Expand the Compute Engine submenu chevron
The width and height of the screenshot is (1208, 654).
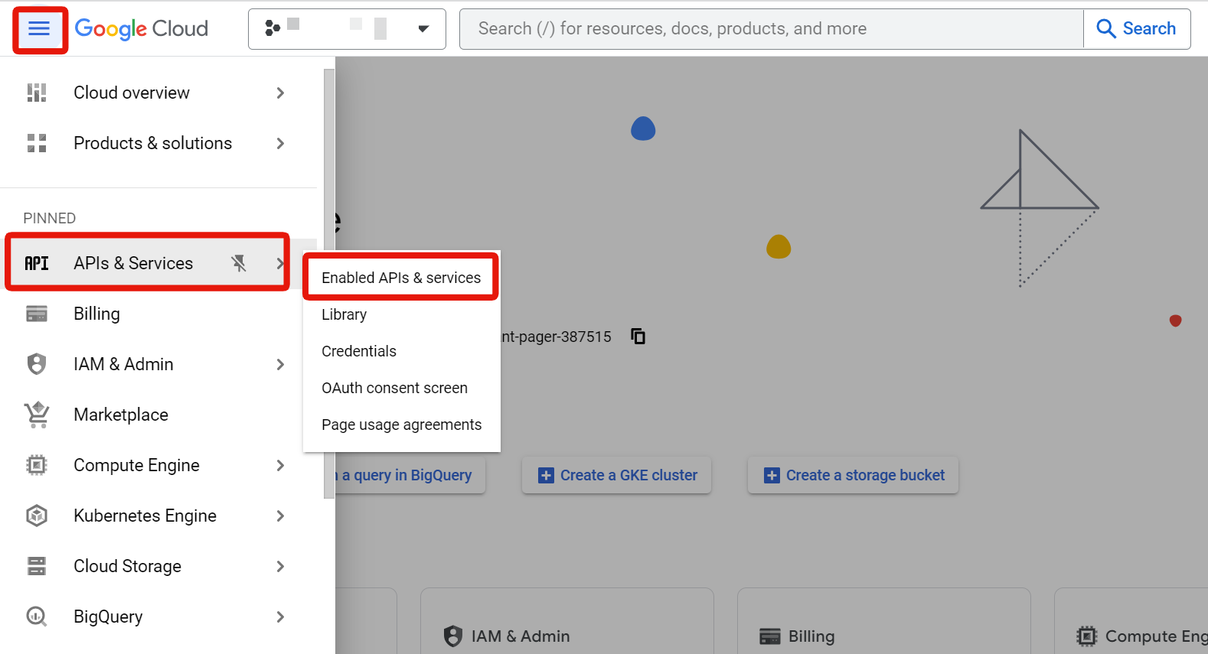280,465
